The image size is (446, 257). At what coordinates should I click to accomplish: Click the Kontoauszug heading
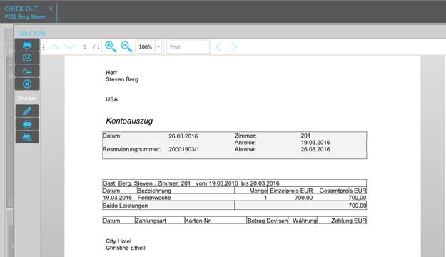[129, 121]
